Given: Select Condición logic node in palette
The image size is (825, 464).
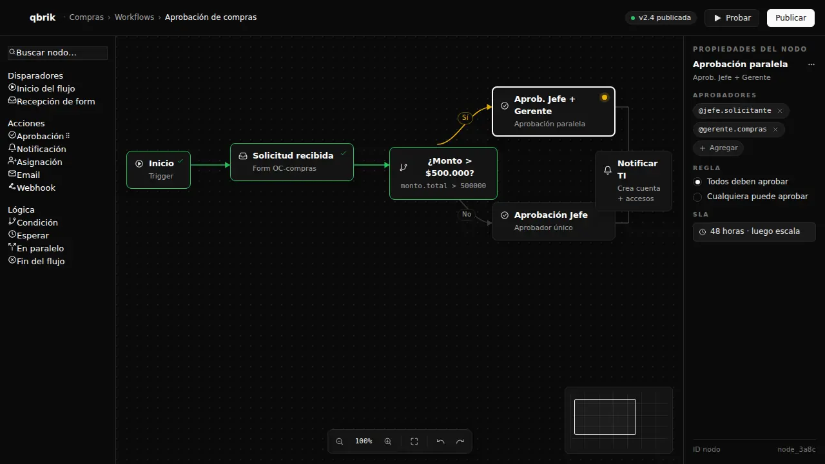Looking at the screenshot, I should (33, 222).
